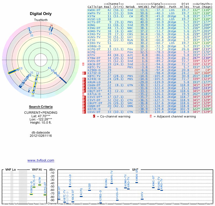215x206 pixels.
Task: Click the KONG marker in the UHF spectrum chart
Action: (x=106, y=187)
